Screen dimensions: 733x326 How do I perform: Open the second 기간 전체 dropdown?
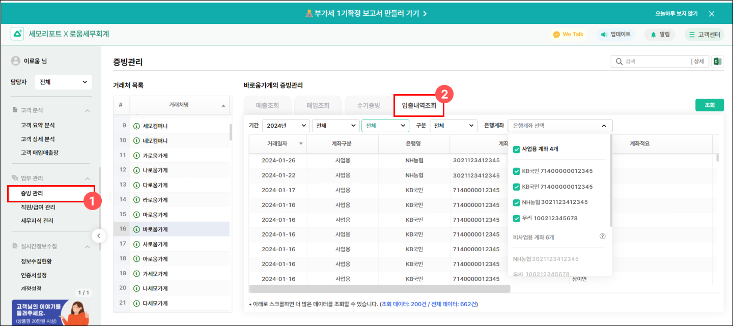(335, 126)
